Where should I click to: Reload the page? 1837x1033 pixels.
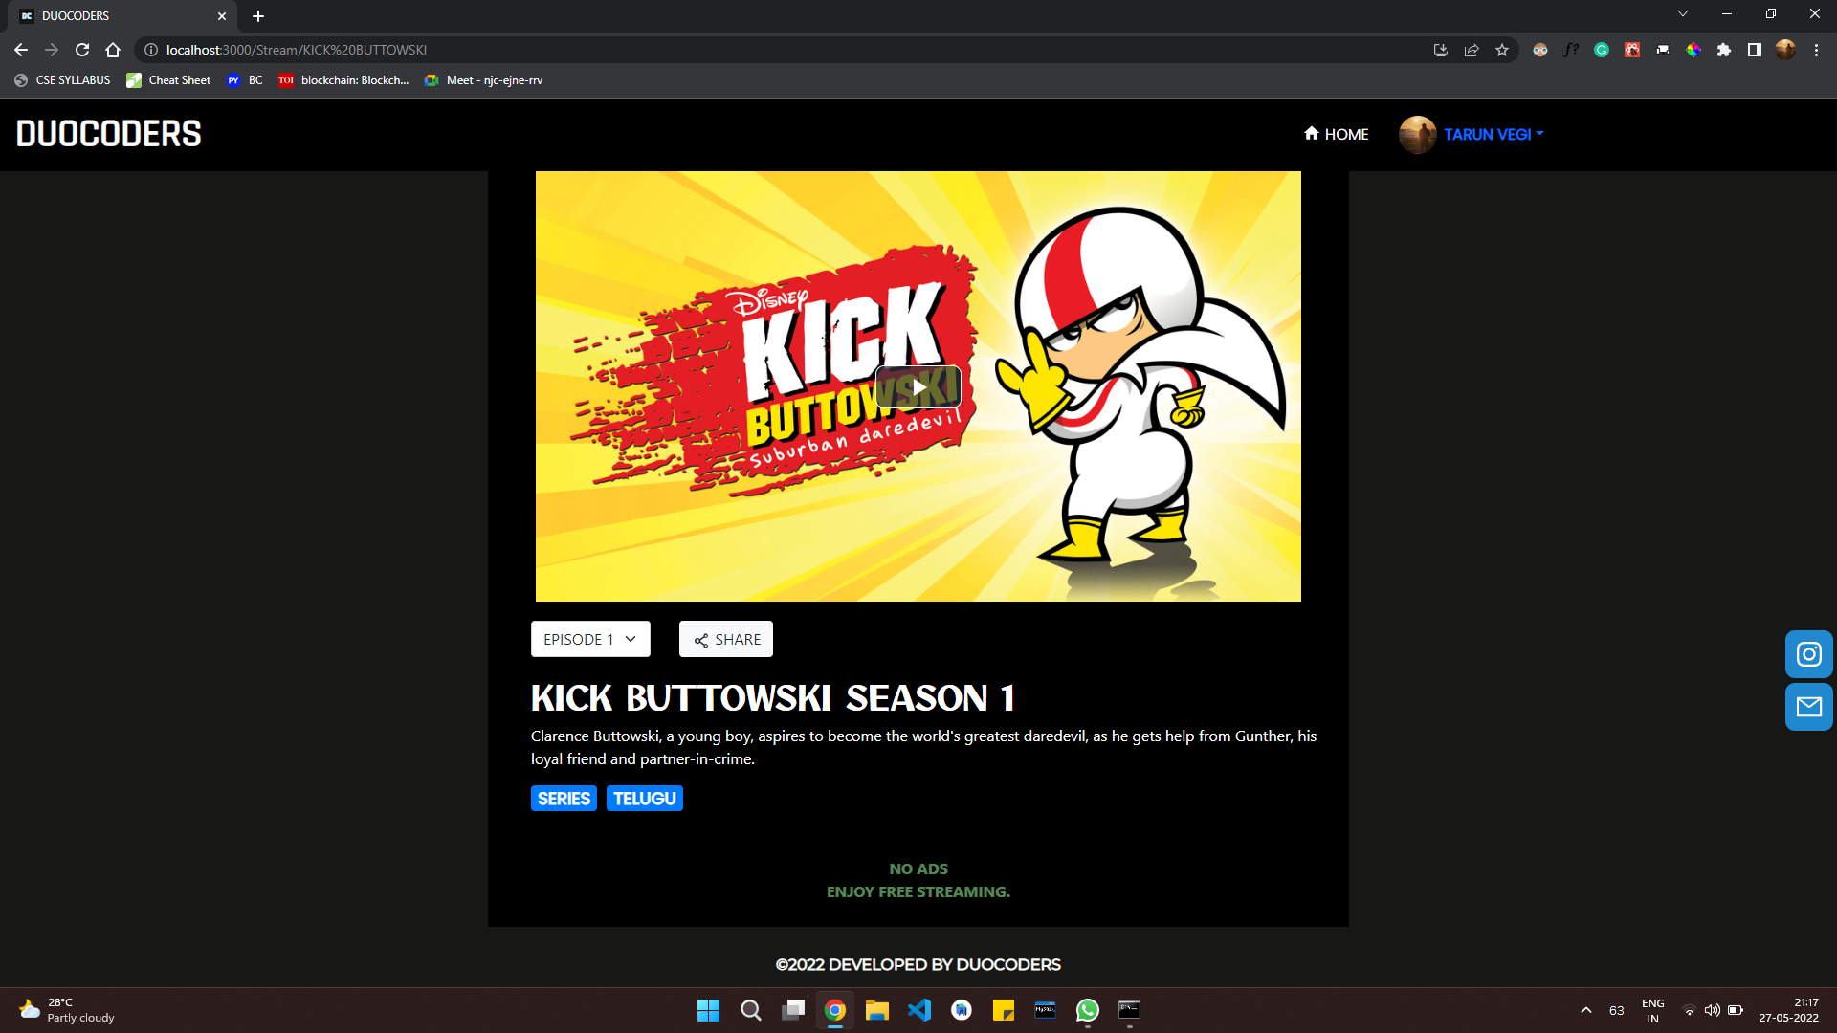coord(82,50)
